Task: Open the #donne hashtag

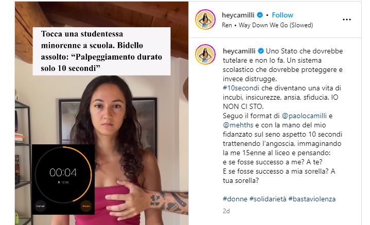Action: point(235,199)
